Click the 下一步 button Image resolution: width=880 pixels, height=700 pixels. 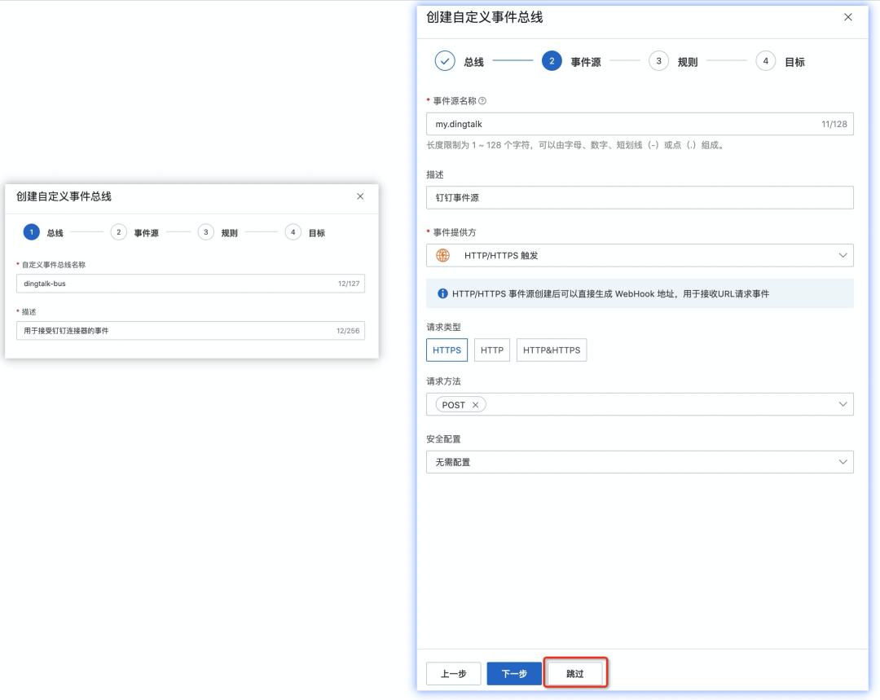[514, 673]
